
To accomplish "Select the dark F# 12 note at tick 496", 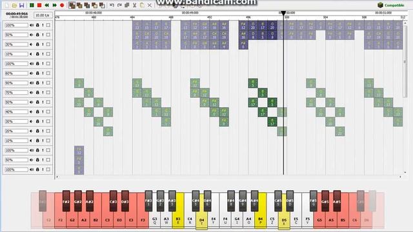I will 243,26.
